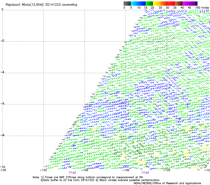Click the -6 latitude label

[2, 103]
